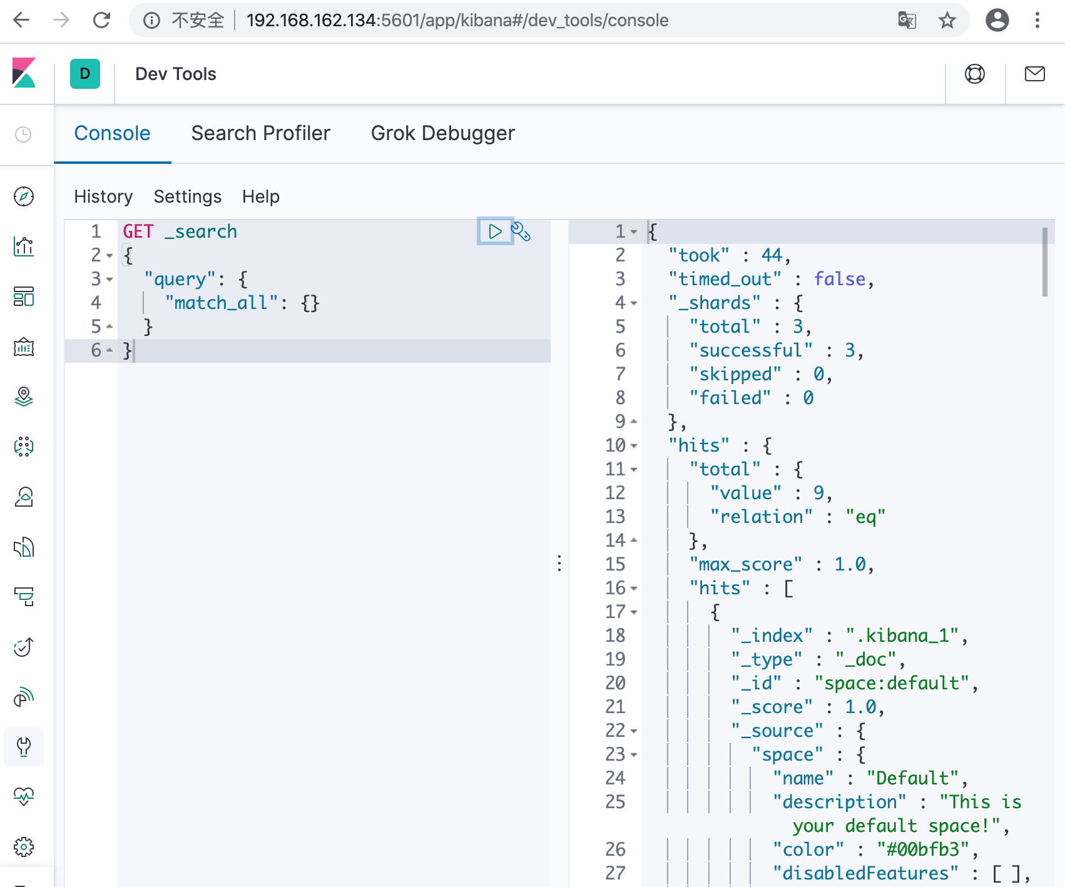Click the Dev Tools header title

click(x=176, y=74)
